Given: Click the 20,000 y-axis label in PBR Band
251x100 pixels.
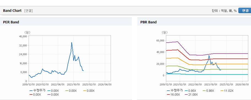Looking at the screenshot, I should pos(160,64).
